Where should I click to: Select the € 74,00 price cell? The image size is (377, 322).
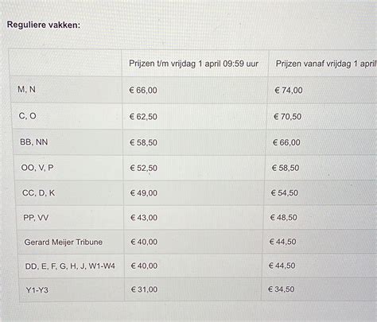click(289, 90)
